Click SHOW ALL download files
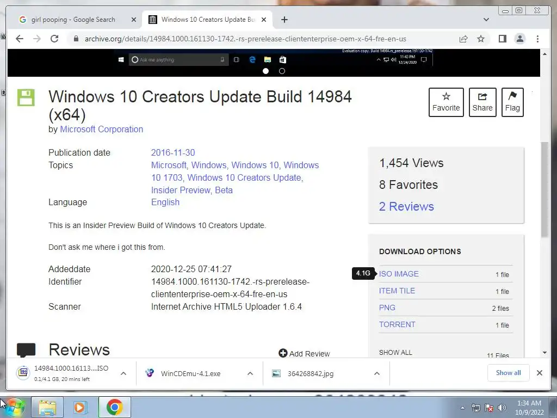The height and width of the screenshot is (418, 557). [x=395, y=352]
